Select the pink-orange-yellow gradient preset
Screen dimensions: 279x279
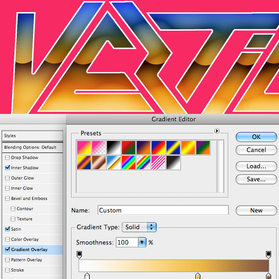click(84, 147)
